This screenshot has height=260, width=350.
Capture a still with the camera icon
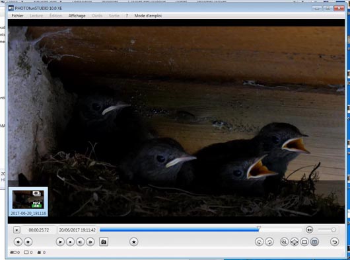[104, 242]
